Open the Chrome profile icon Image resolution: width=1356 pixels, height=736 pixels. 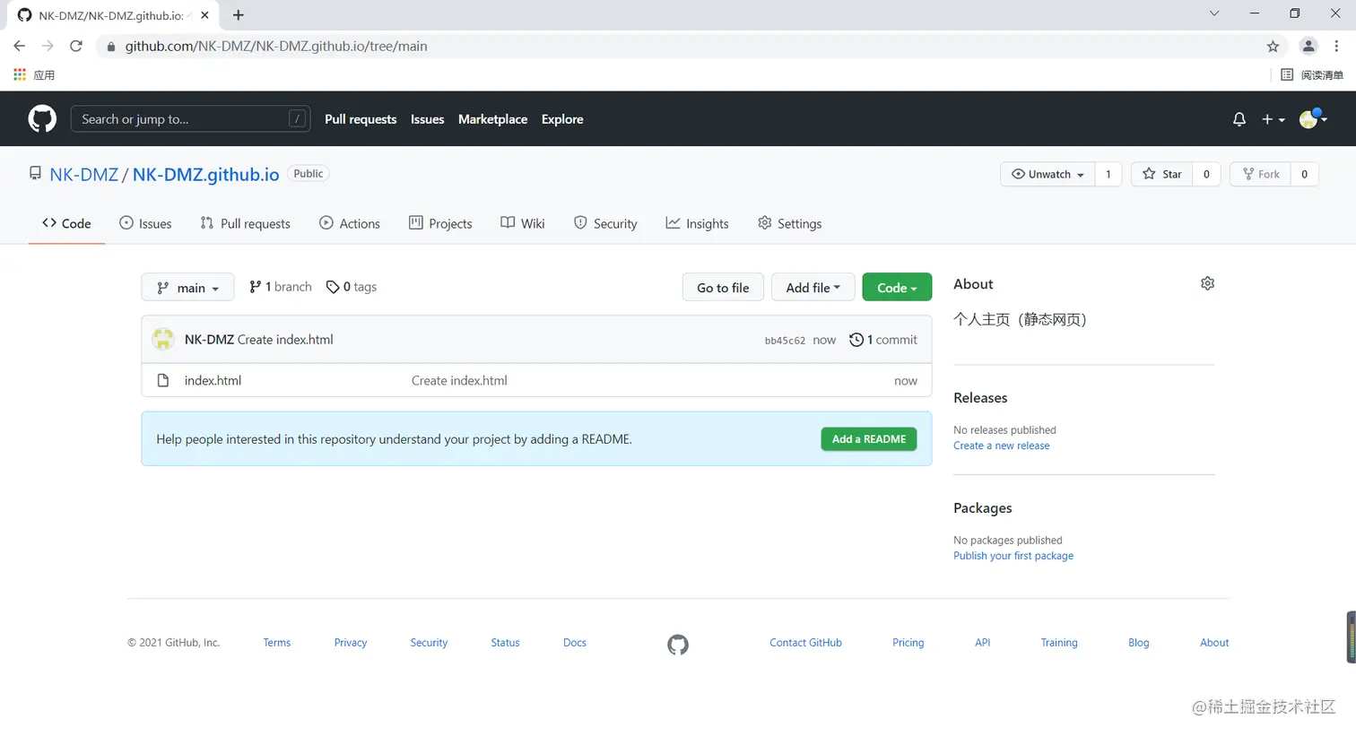click(x=1308, y=47)
